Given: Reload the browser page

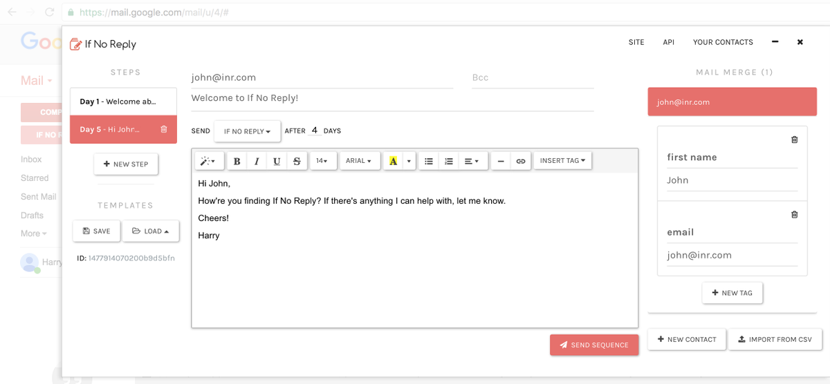Looking at the screenshot, I should (x=49, y=12).
